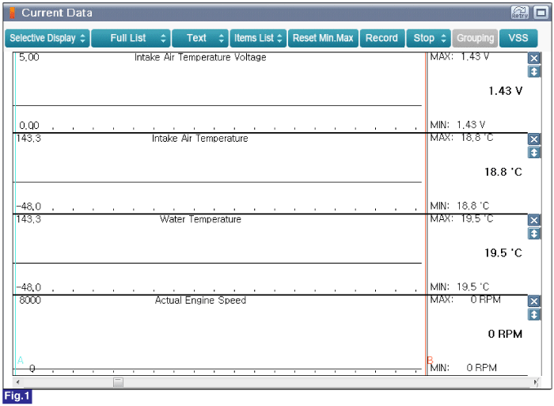The height and width of the screenshot is (406, 554).
Task: Click the 0 RPM current value
Action: [505, 334]
